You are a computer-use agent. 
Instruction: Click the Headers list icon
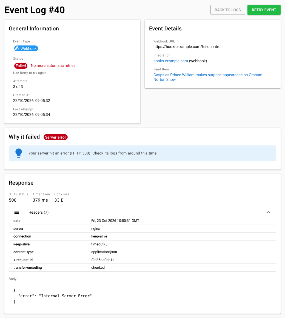point(16,212)
